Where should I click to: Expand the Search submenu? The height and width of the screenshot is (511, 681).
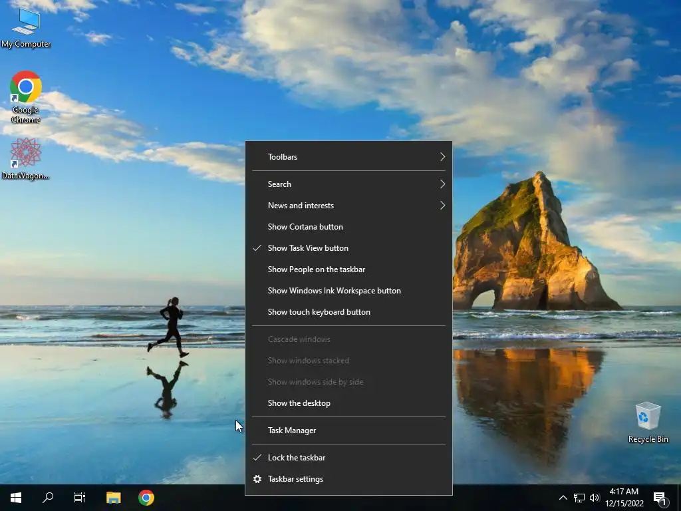(348, 184)
